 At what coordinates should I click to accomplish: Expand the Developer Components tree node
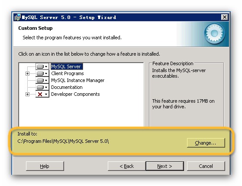pos(27,95)
